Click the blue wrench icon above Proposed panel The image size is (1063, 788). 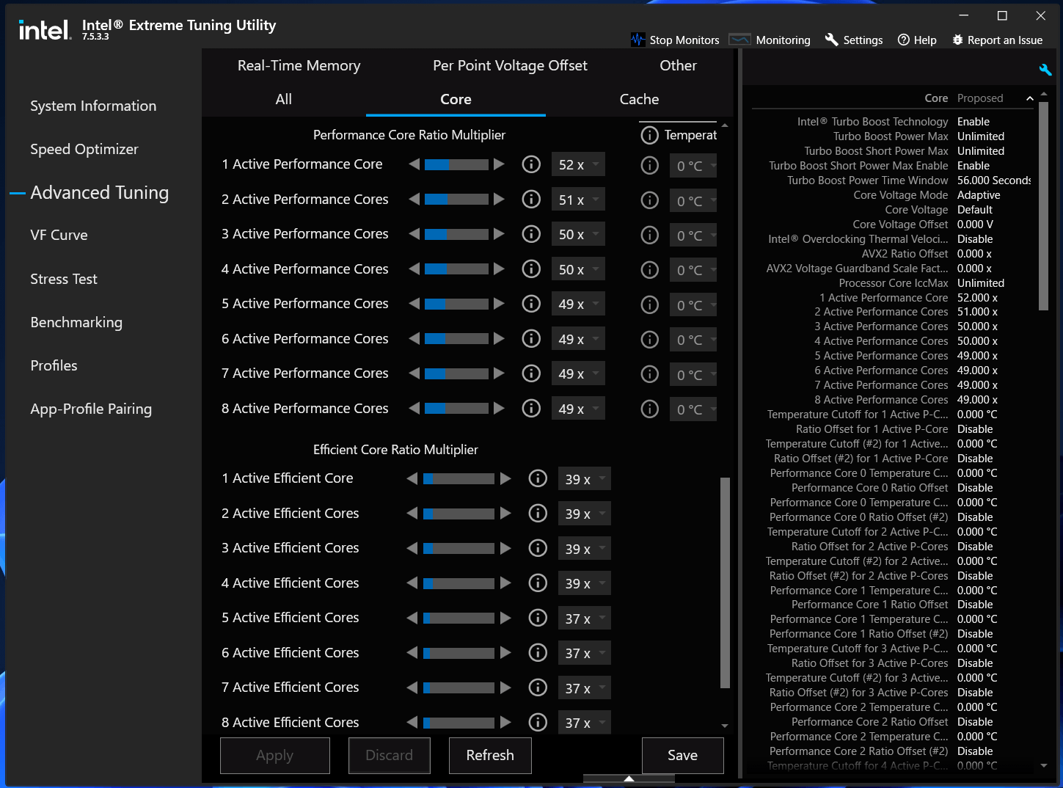point(1045,70)
